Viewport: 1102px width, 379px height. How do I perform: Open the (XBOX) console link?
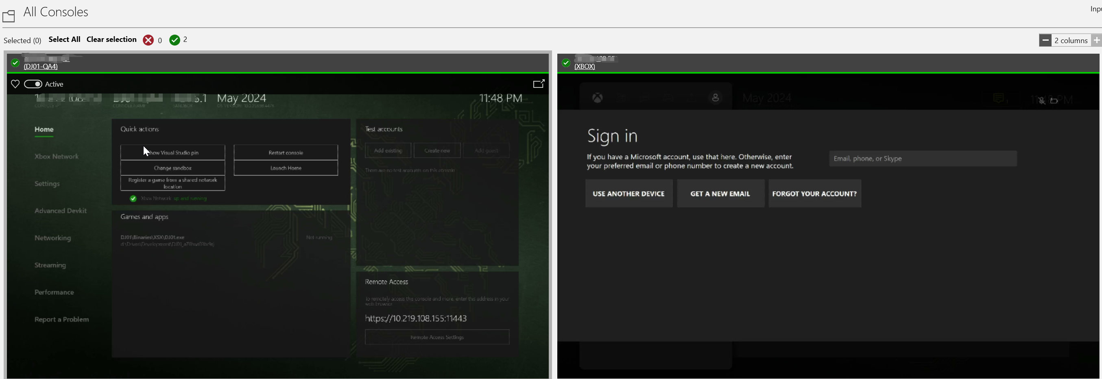pos(585,67)
